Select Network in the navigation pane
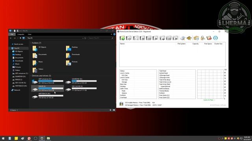The image size is (252, 141). coord(17,90)
